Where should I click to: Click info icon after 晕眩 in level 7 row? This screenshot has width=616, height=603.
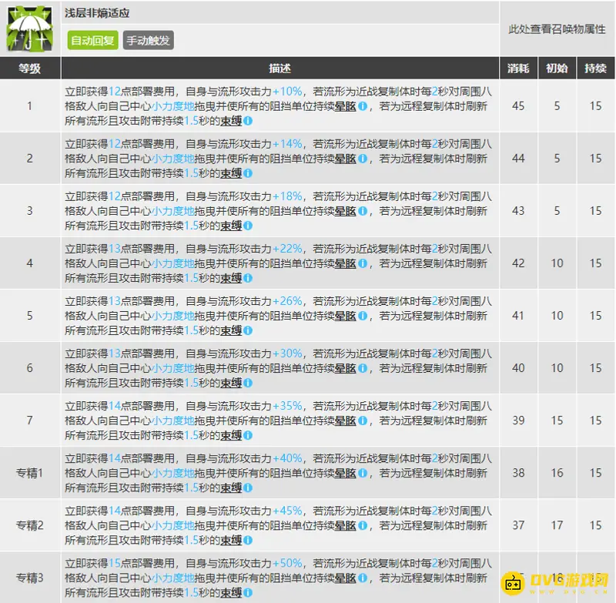pyautogui.click(x=363, y=420)
